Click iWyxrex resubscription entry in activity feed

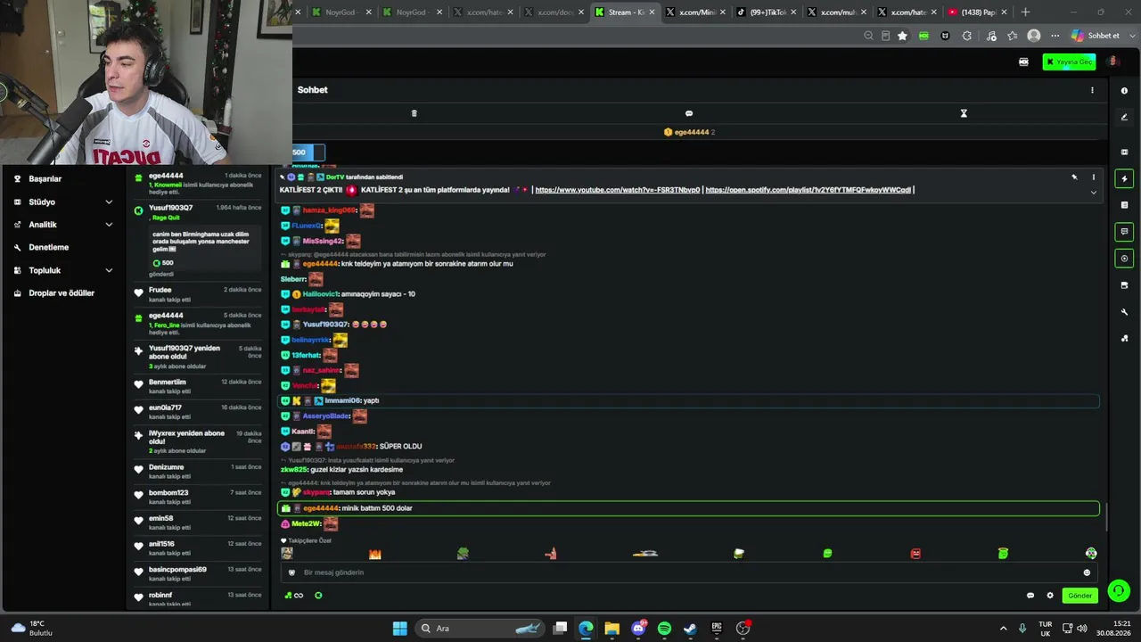click(197, 441)
